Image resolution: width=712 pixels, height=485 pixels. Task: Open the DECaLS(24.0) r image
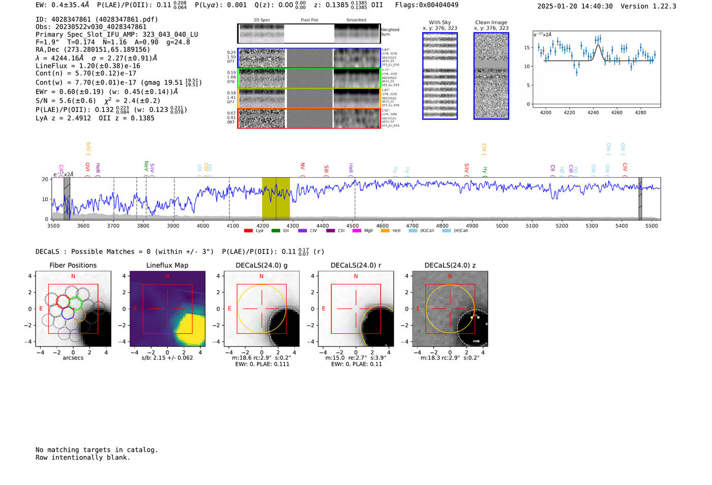(356, 309)
